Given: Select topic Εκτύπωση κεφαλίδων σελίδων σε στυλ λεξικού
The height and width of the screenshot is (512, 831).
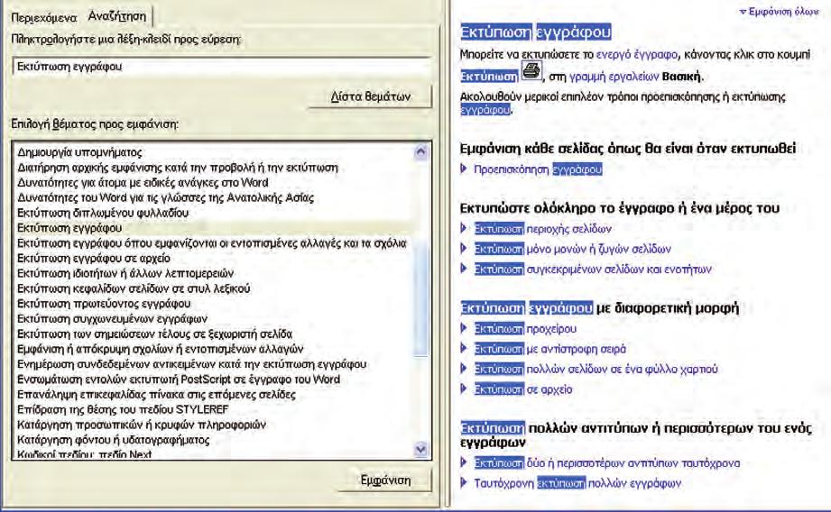Looking at the screenshot, I should (x=134, y=288).
